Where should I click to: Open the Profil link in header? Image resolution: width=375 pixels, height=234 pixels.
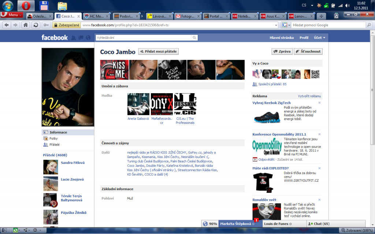pos(304,38)
